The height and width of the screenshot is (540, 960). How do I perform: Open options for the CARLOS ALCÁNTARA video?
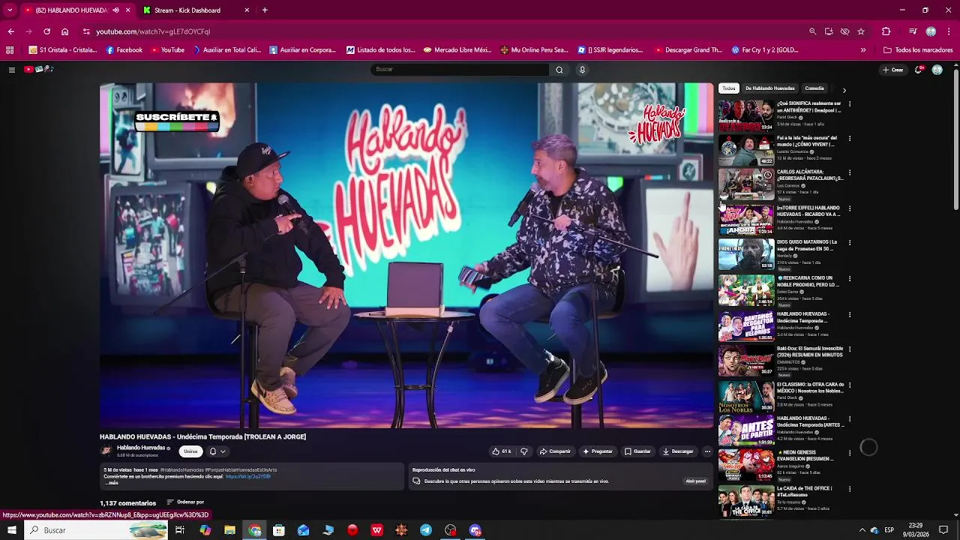(850, 172)
